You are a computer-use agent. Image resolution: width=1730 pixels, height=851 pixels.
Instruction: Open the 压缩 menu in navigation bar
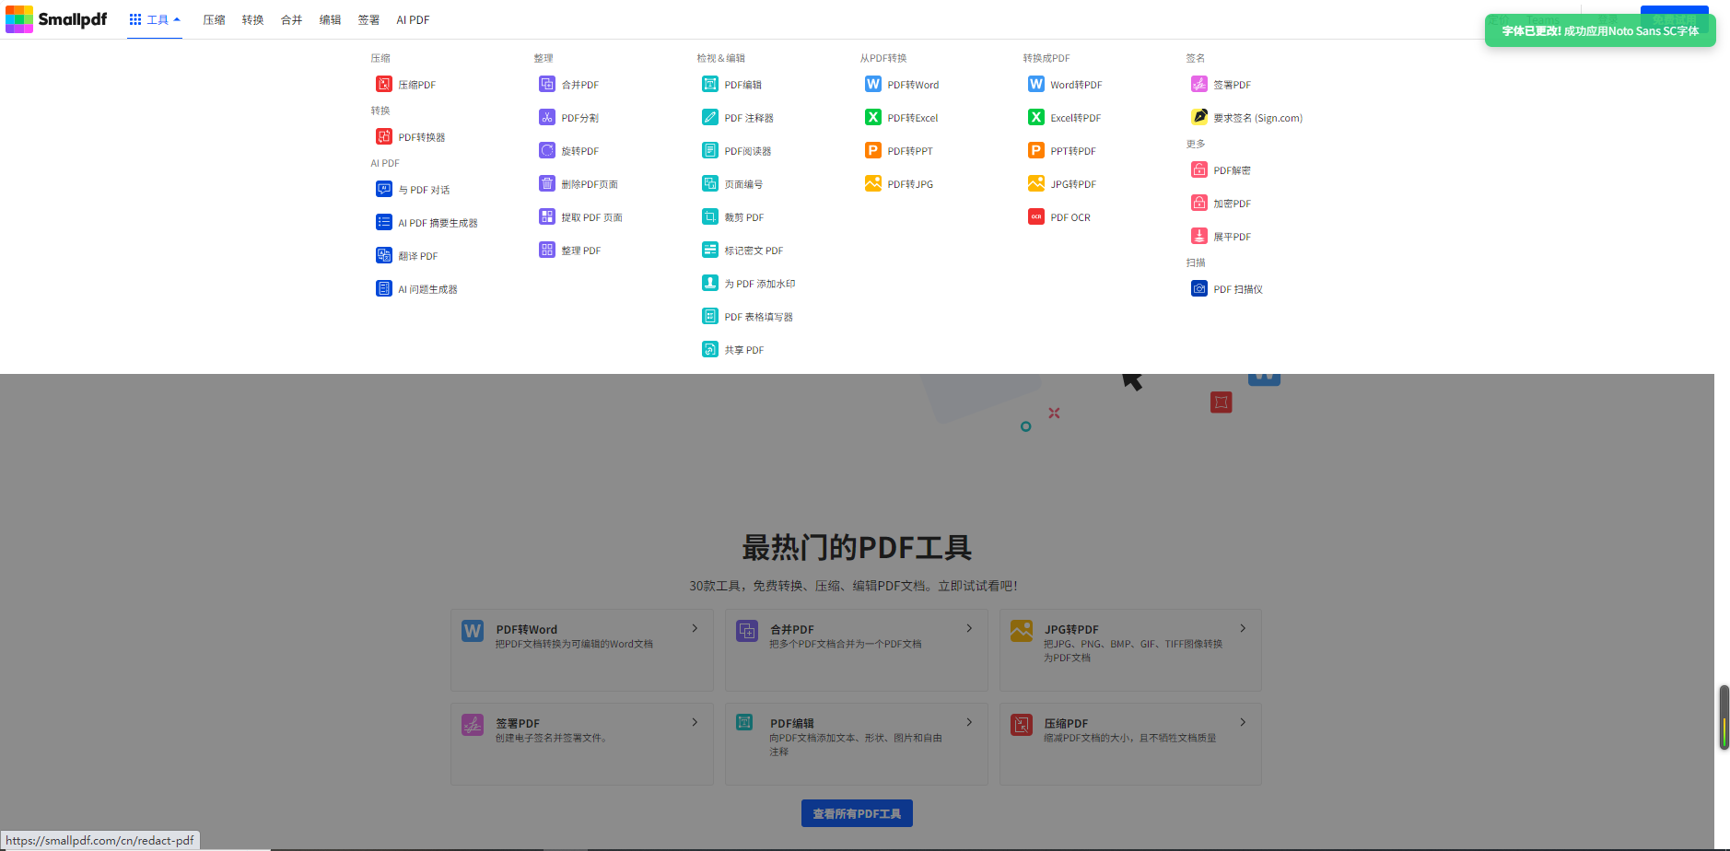pos(214,19)
